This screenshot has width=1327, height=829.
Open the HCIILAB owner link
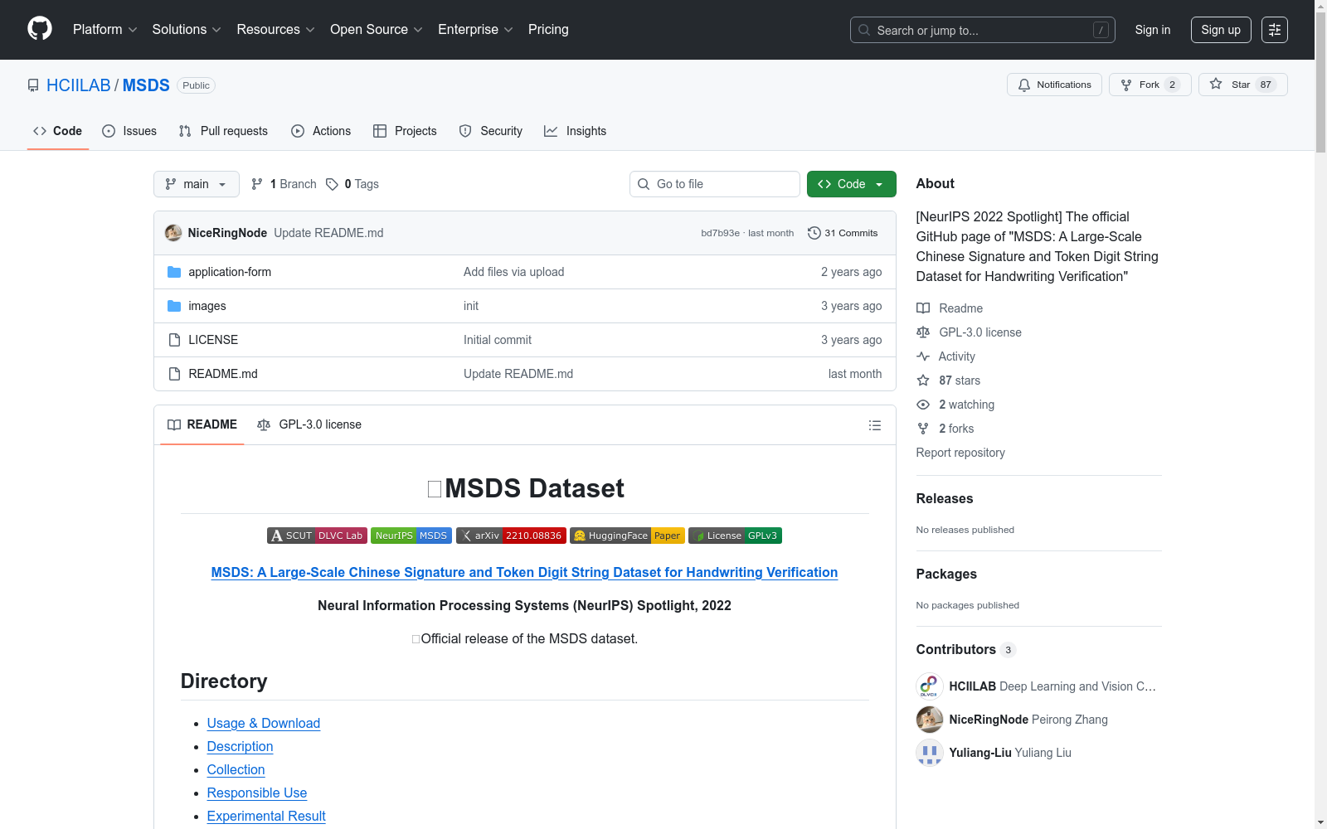[79, 85]
